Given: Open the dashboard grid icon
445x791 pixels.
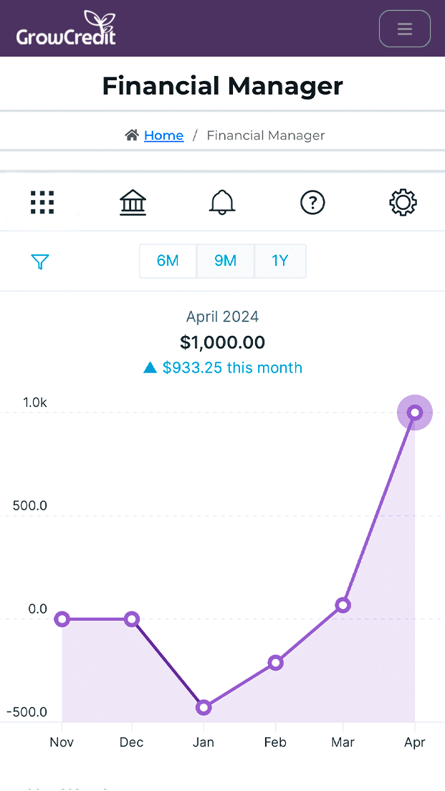Looking at the screenshot, I should [x=42, y=203].
